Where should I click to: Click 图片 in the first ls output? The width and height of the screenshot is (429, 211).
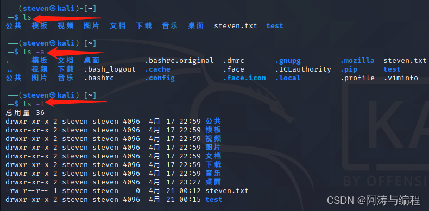pos(92,25)
